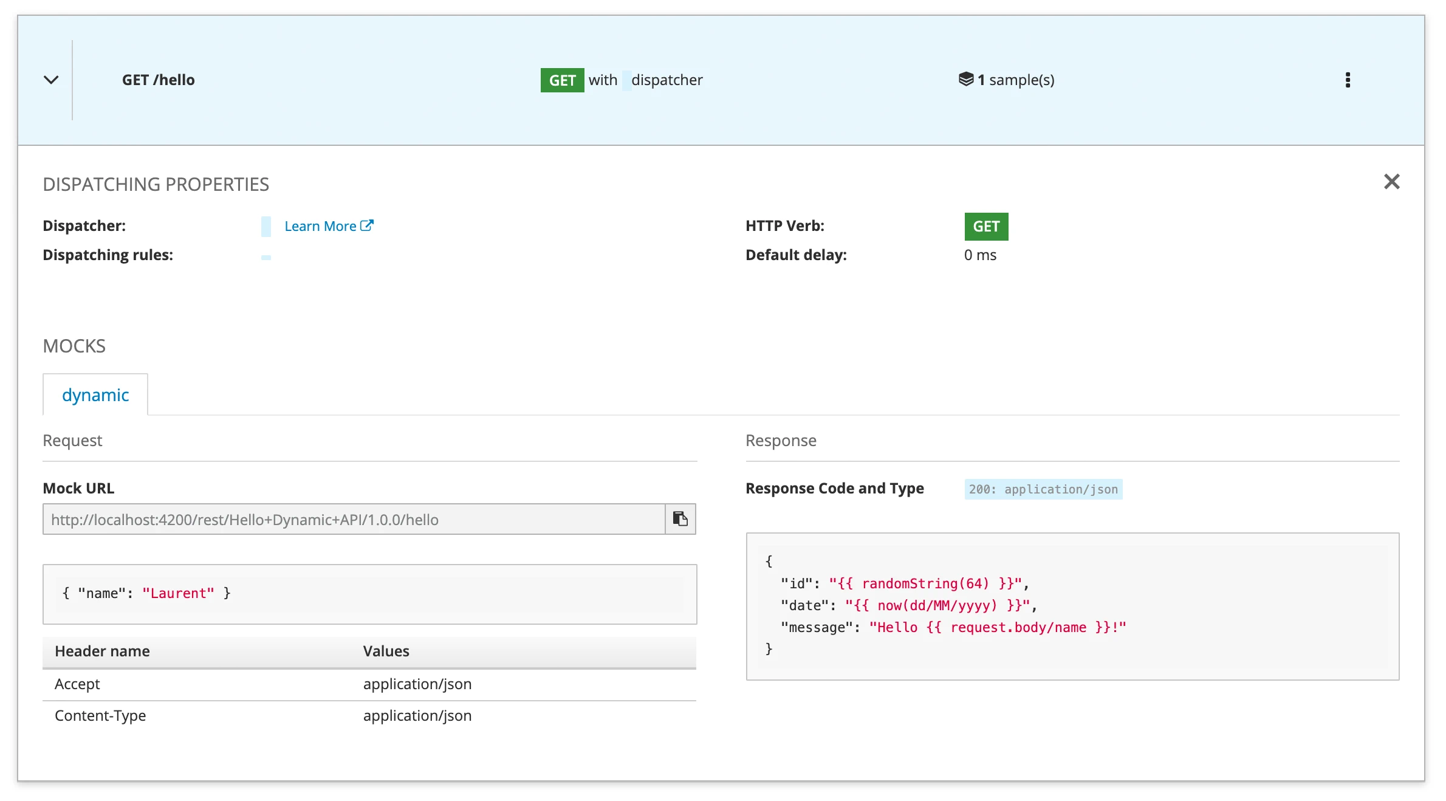Click the 200: application/json response badge
Screen dimensions: 1446x801
point(1043,489)
